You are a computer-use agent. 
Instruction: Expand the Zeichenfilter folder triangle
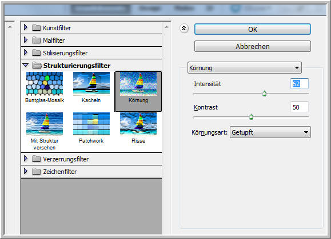(x=26, y=171)
